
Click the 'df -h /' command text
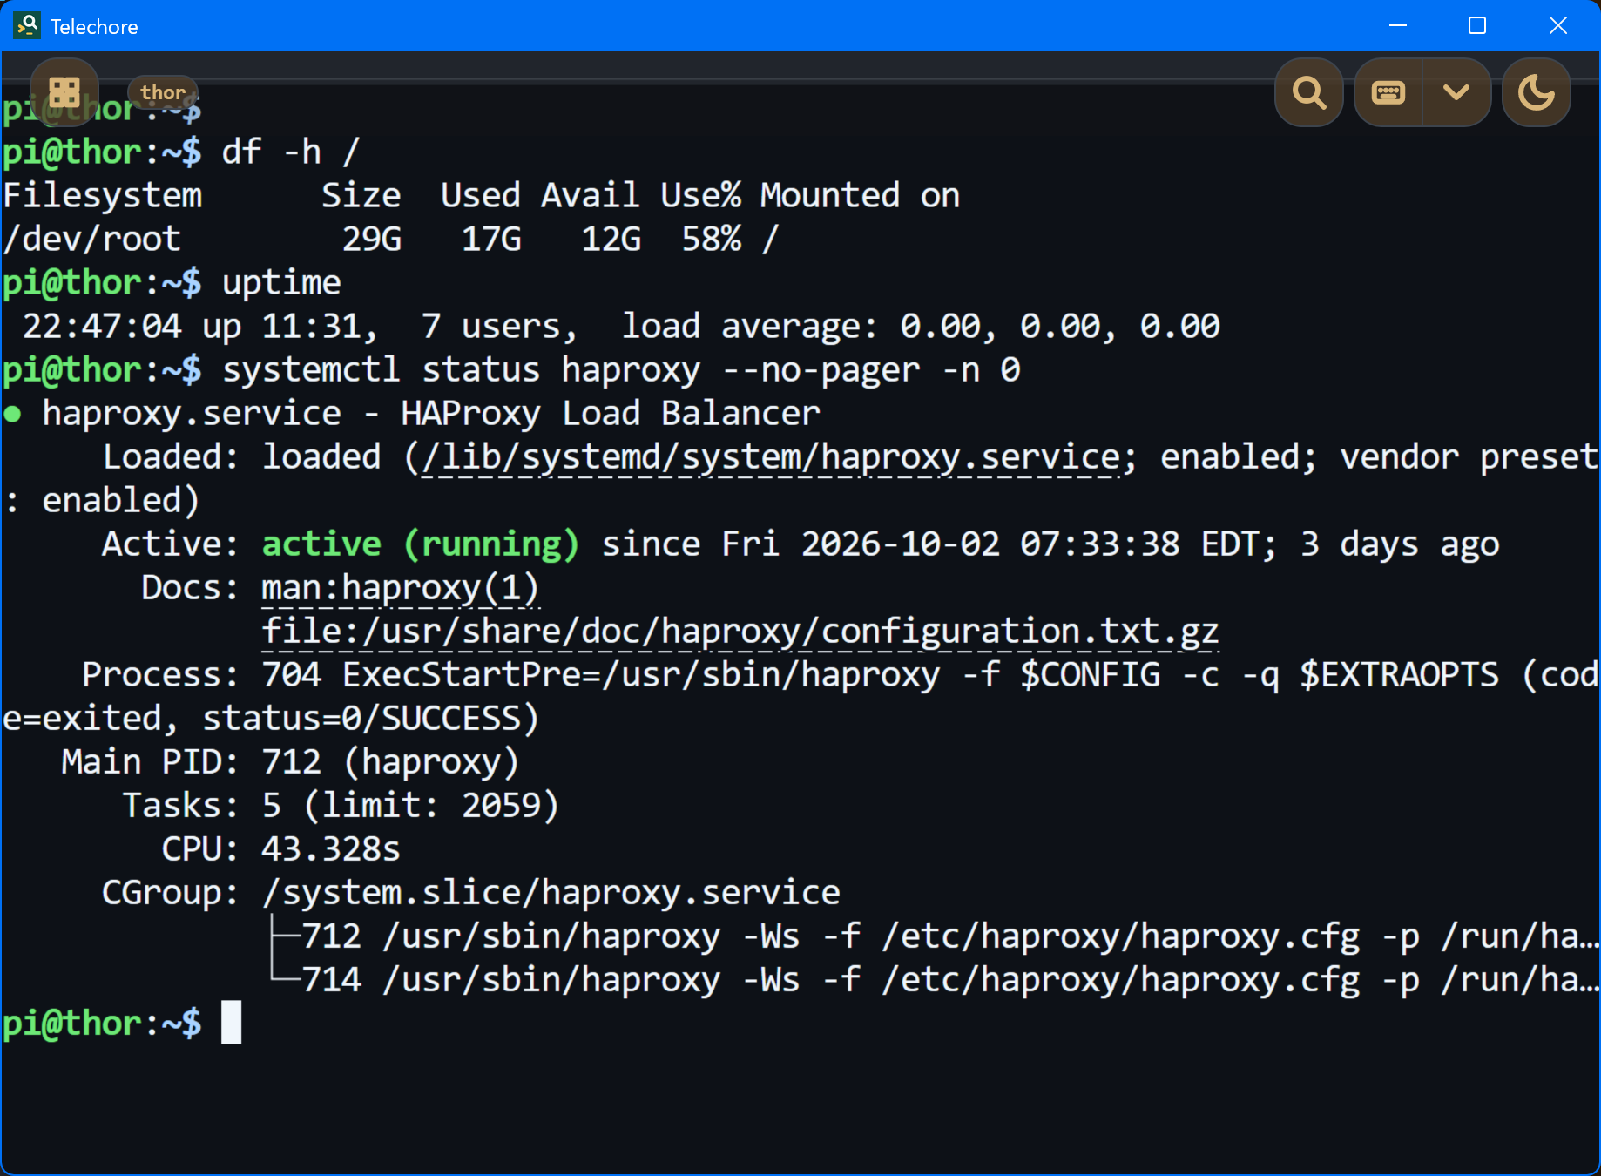tap(291, 152)
